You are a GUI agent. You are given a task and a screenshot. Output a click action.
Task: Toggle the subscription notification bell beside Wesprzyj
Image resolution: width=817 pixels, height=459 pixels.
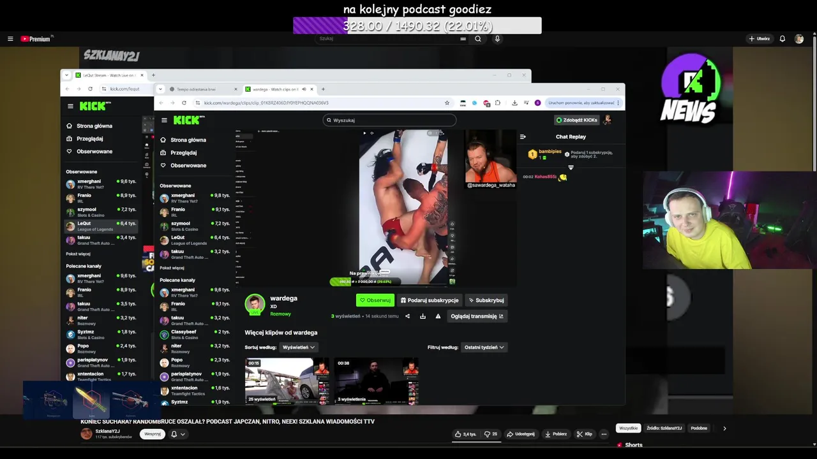pos(174,434)
